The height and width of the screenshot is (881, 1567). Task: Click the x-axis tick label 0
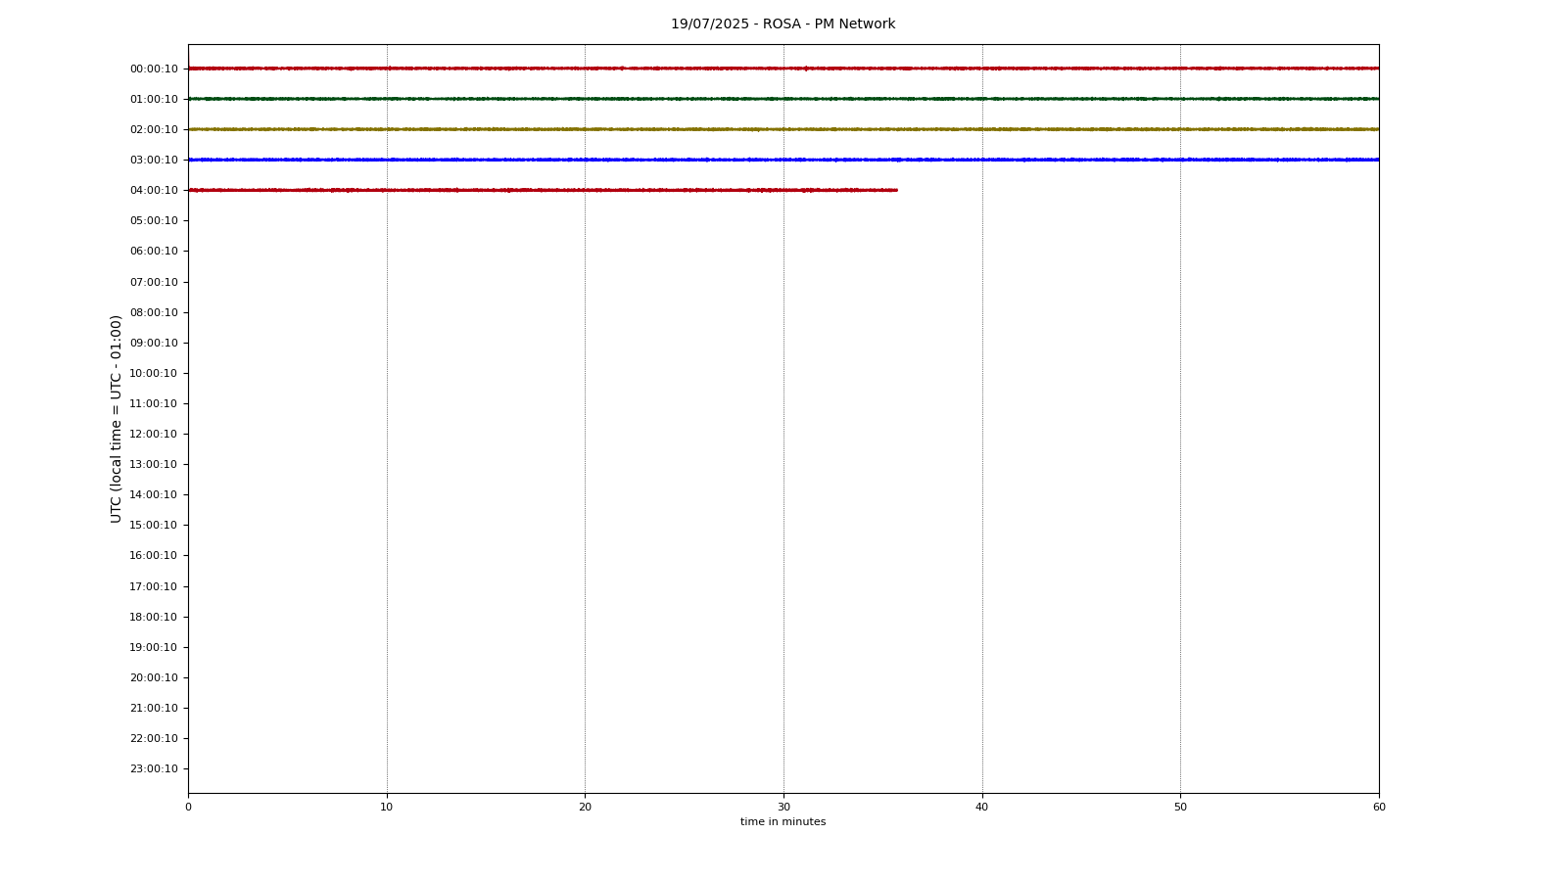pos(188,807)
